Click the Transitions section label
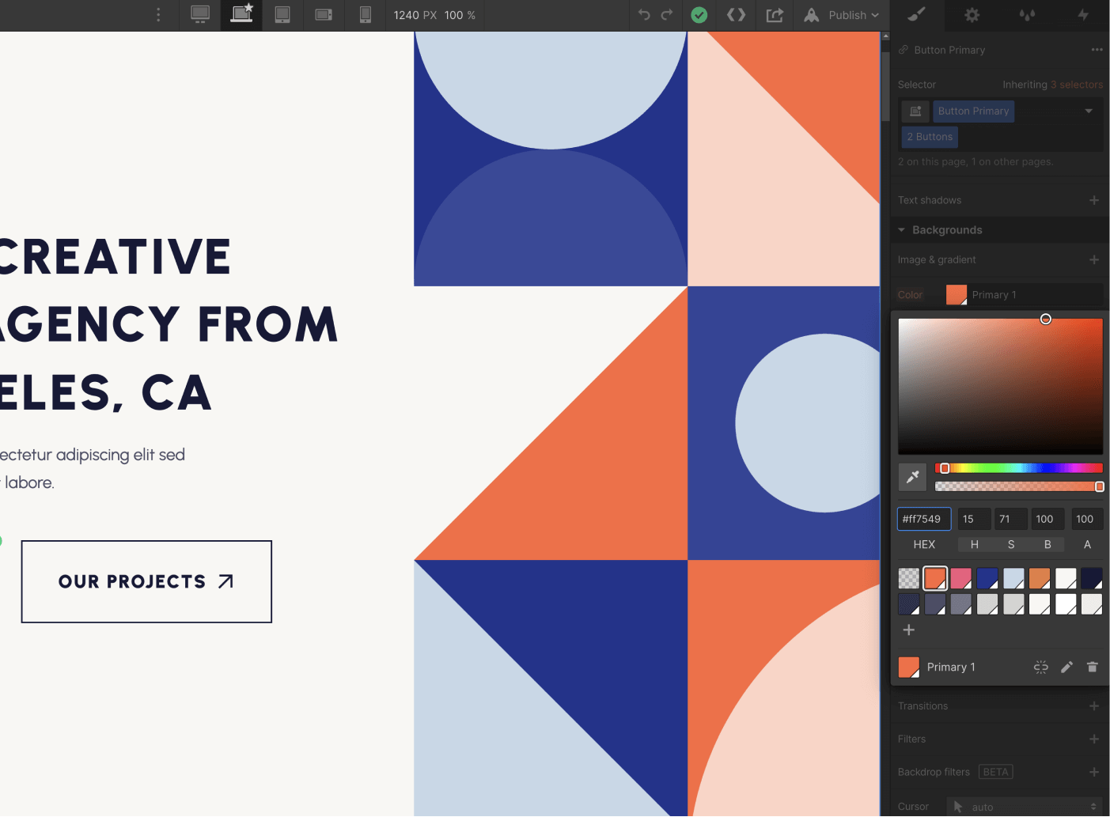 [922, 705]
